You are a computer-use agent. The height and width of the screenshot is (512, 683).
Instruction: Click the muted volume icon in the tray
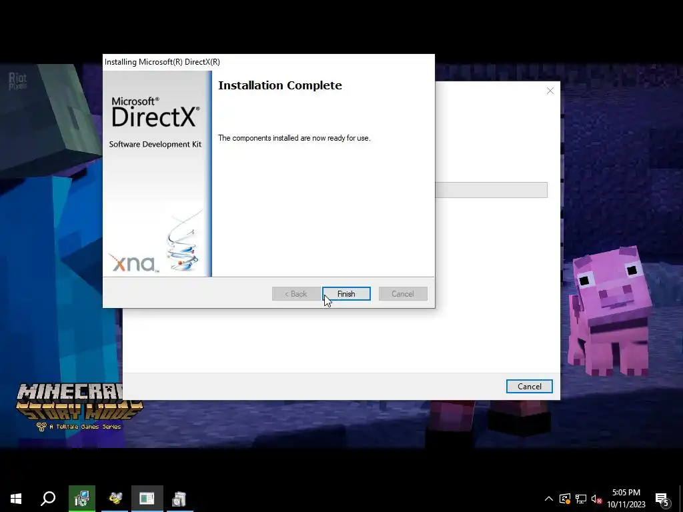(596, 499)
